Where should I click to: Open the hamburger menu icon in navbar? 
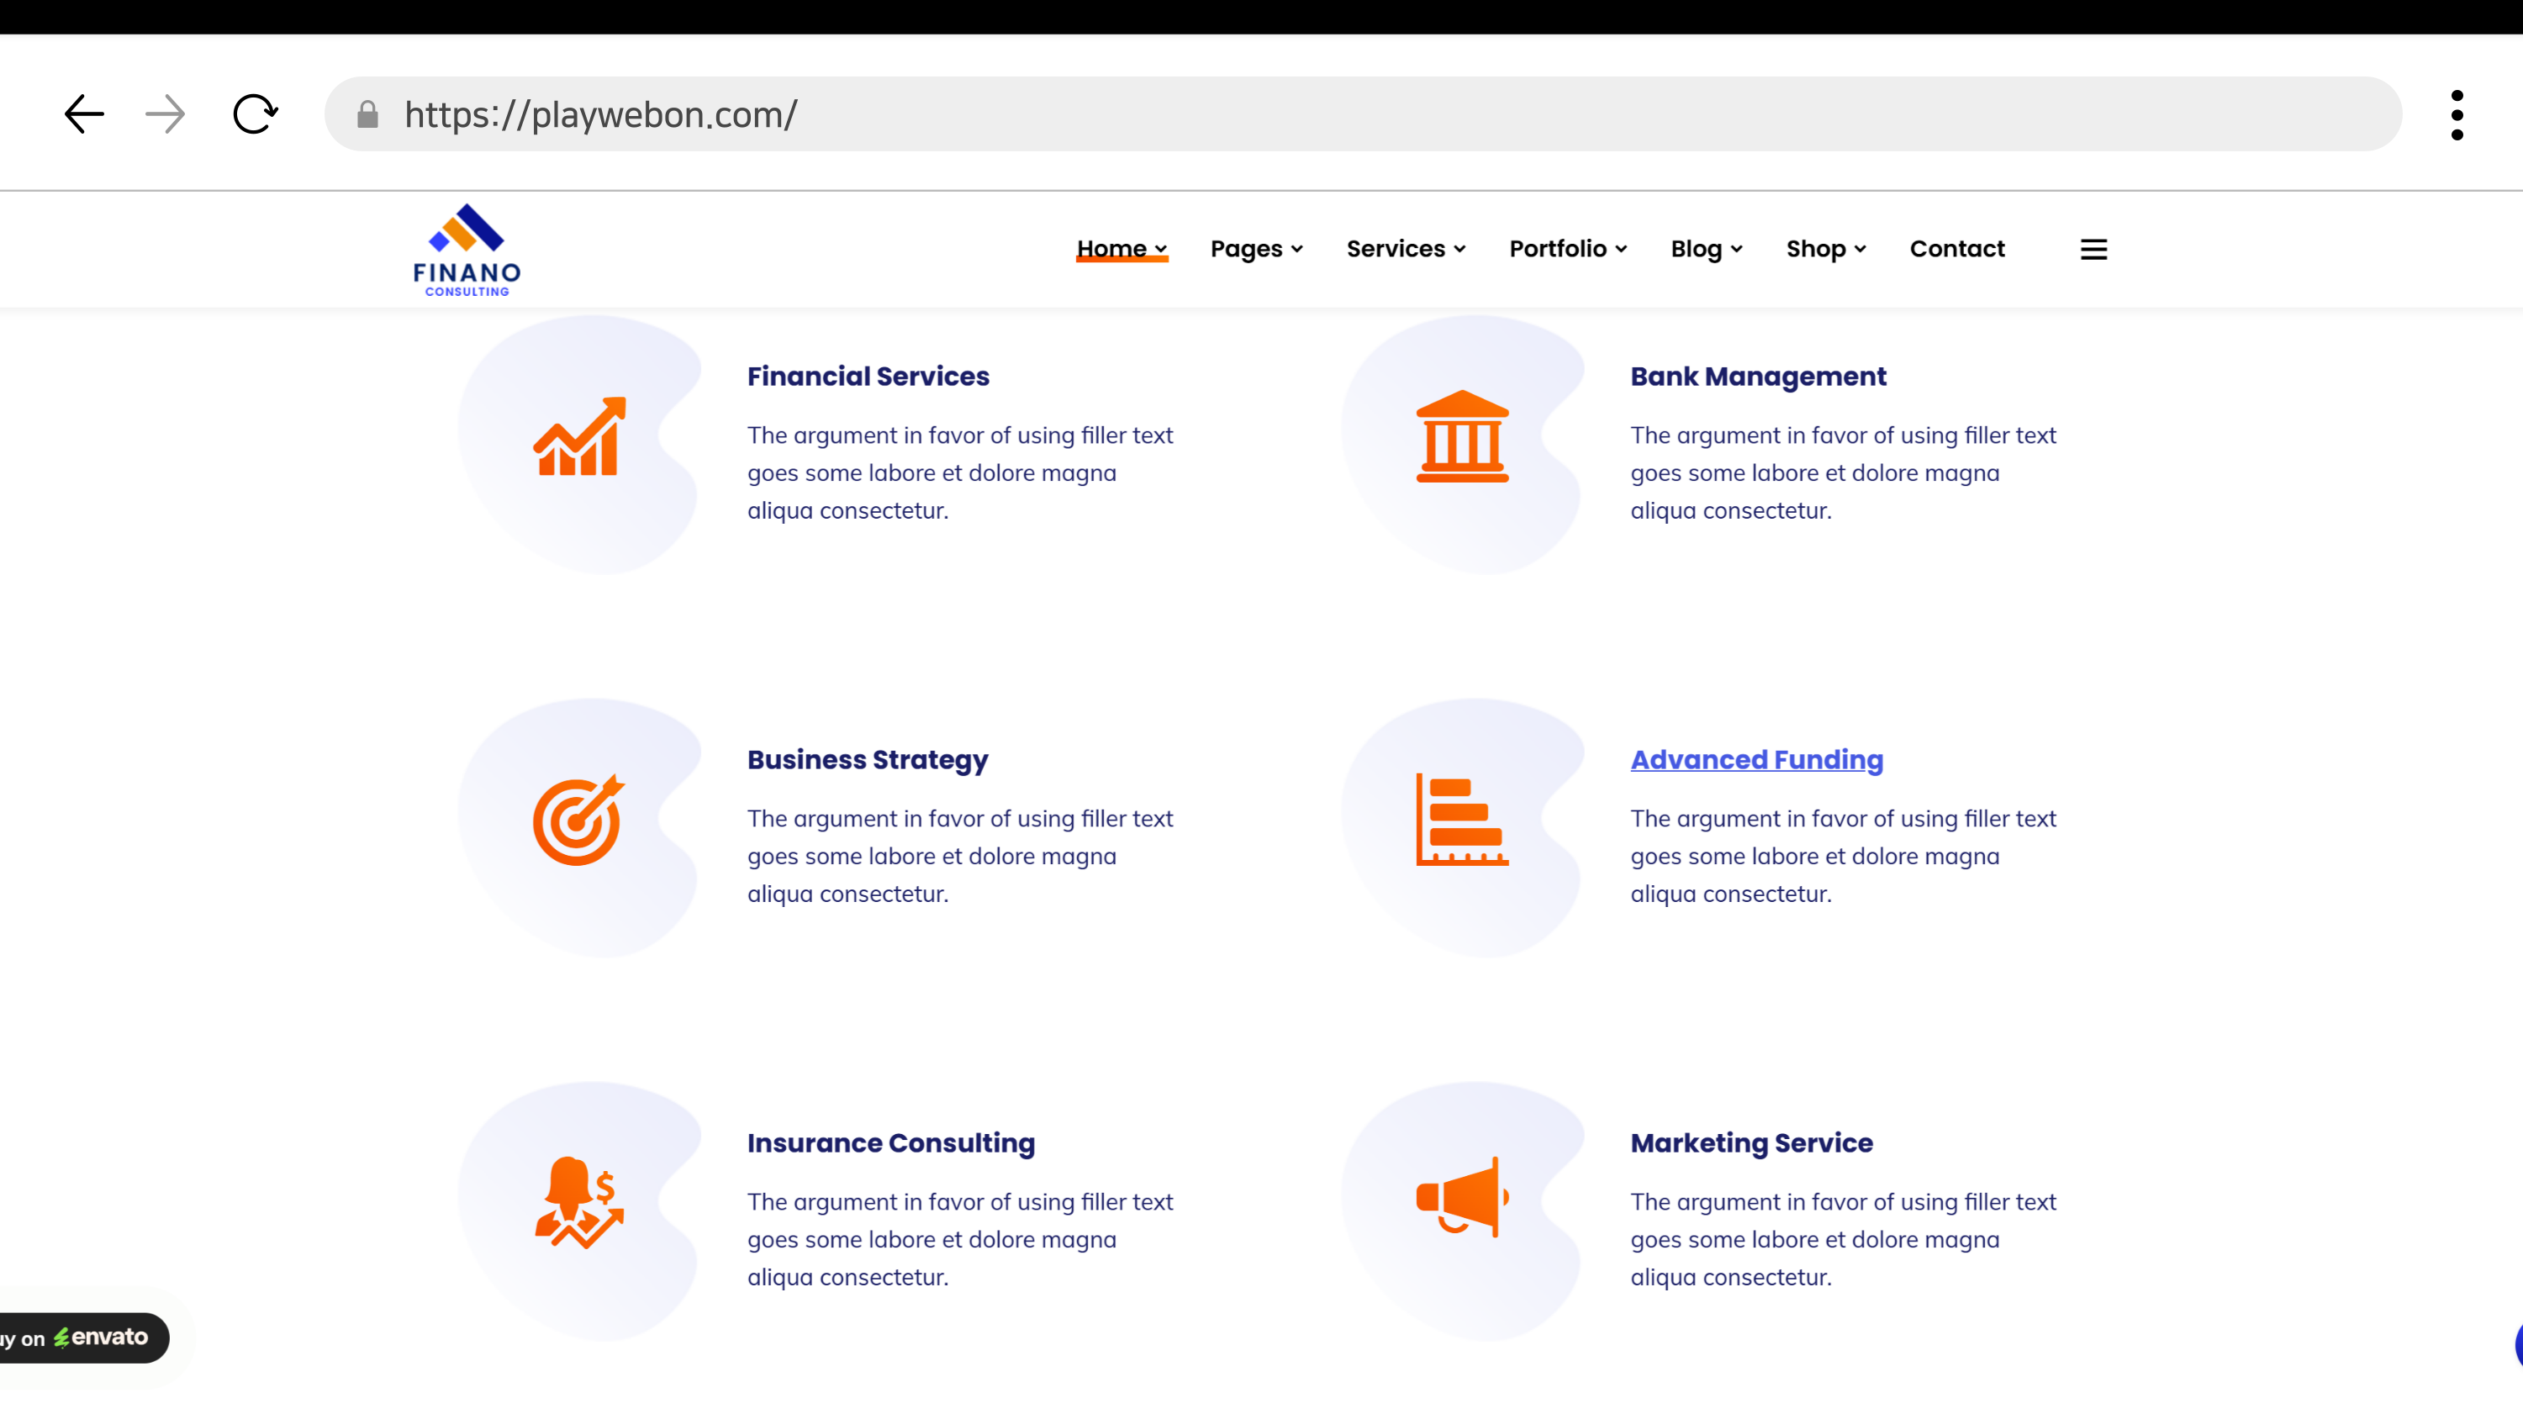coord(2093,250)
